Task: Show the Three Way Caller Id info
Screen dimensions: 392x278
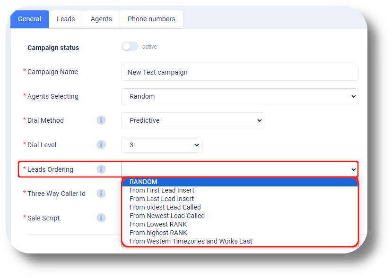Action: (101, 194)
